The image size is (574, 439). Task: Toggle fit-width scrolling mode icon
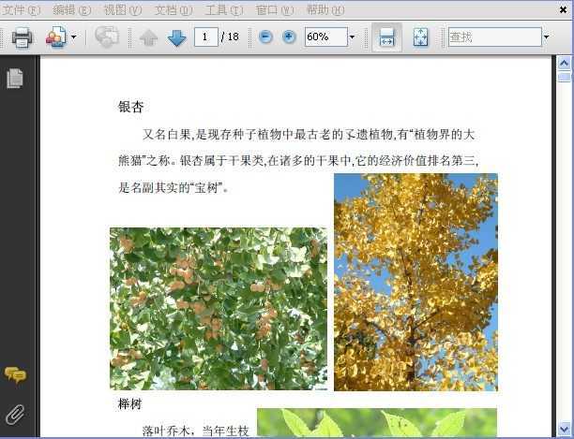[x=386, y=37]
